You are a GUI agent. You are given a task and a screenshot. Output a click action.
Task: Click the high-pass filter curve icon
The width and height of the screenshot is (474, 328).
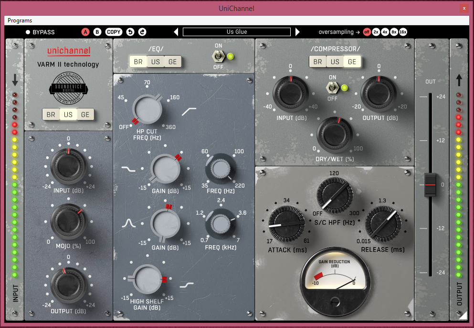coord(189,111)
